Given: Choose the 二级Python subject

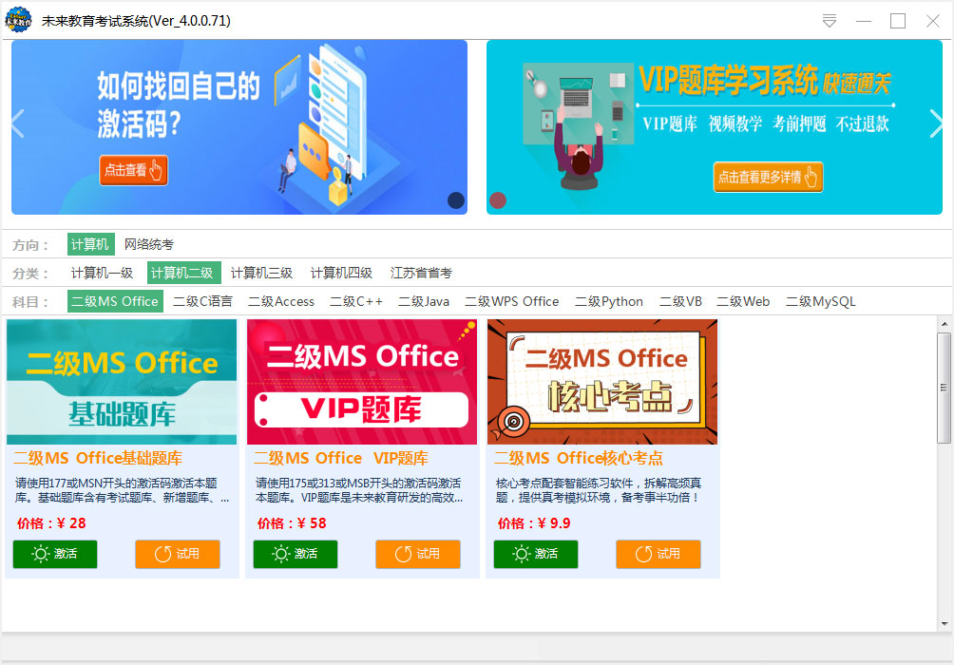Looking at the screenshot, I should click(x=609, y=302).
